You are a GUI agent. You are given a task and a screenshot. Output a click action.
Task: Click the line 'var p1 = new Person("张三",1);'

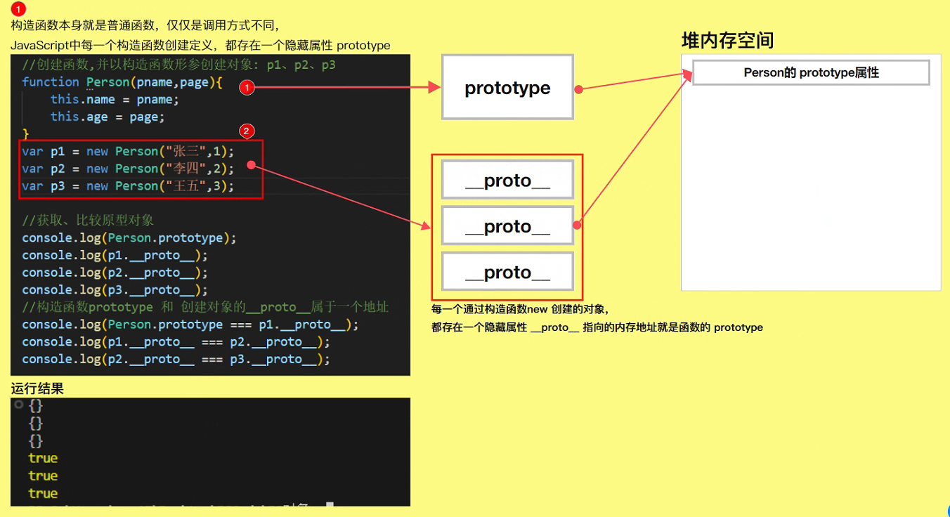click(x=128, y=151)
